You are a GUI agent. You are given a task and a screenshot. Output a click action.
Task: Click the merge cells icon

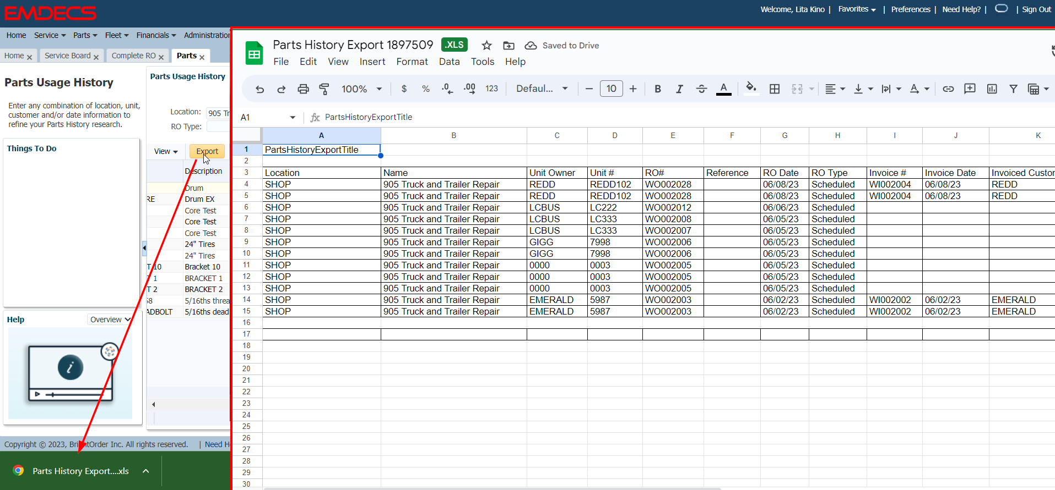(797, 89)
